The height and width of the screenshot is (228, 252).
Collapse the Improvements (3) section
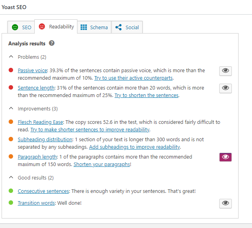pos(33,108)
